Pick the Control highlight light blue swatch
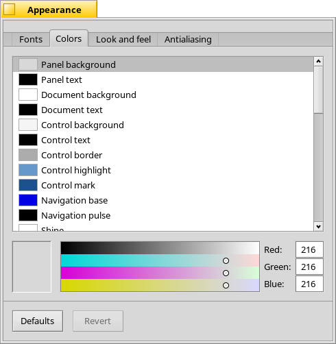336x344 pixels. pos(28,170)
